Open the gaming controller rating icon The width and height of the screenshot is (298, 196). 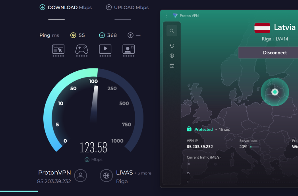[x=82, y=50]
